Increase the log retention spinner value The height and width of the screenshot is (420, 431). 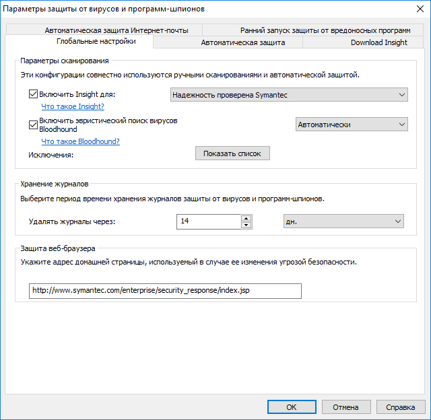click(x=246, y=218)
